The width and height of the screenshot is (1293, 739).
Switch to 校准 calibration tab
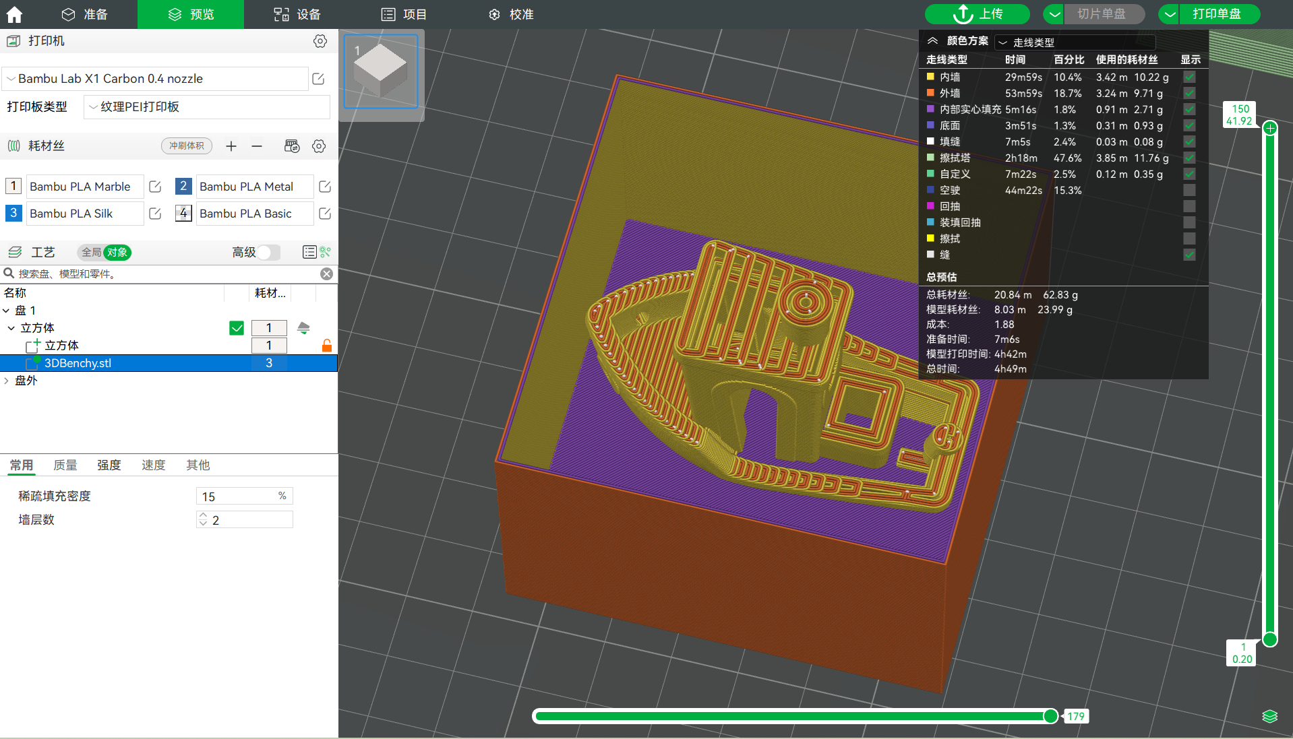(511, 14)
